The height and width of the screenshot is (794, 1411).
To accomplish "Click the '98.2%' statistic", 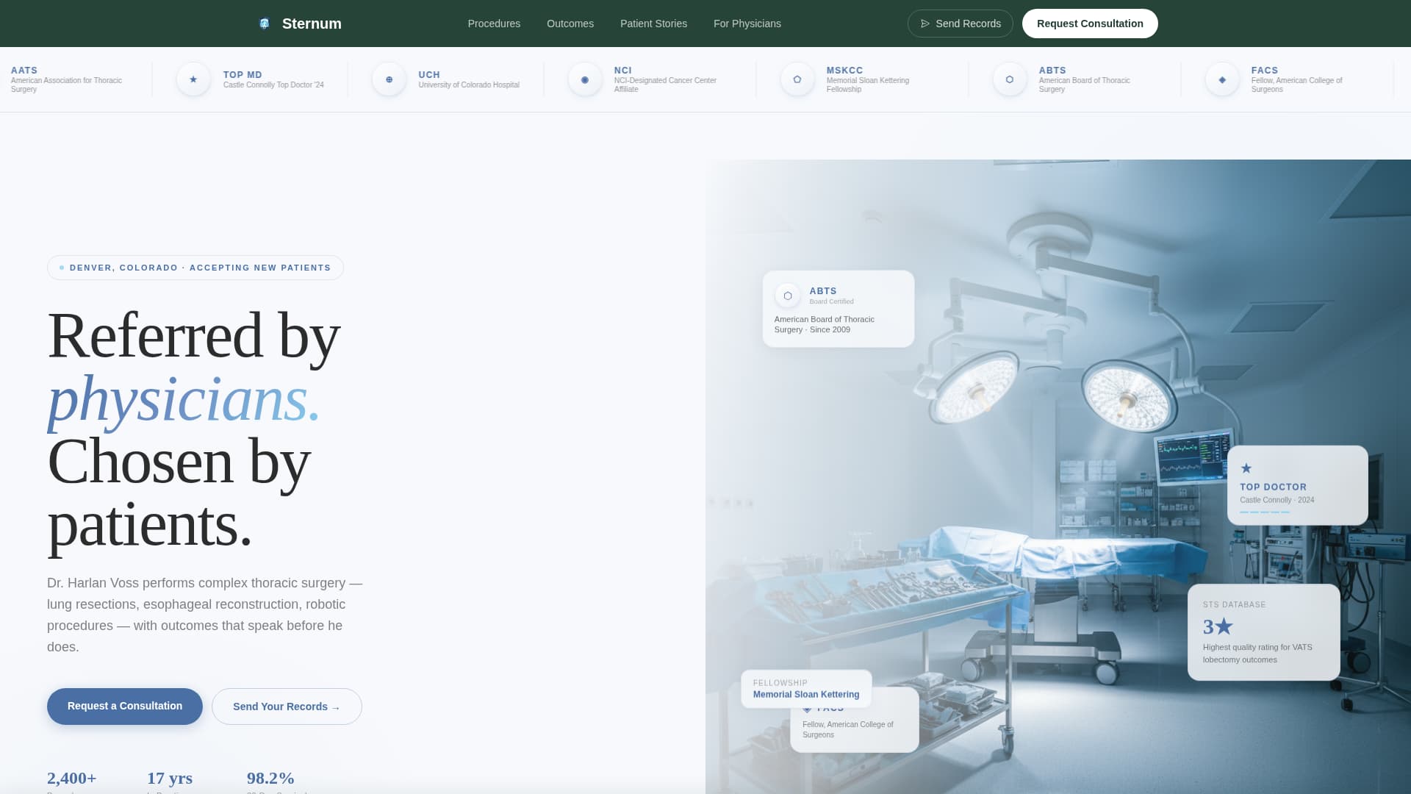I will tap(270, 778).
